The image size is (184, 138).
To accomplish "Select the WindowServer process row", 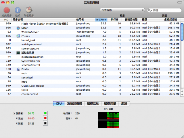I will (x=90, y=32).
